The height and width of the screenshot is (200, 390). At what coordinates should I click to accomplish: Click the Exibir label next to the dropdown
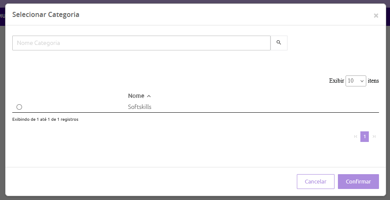(336, 81)
